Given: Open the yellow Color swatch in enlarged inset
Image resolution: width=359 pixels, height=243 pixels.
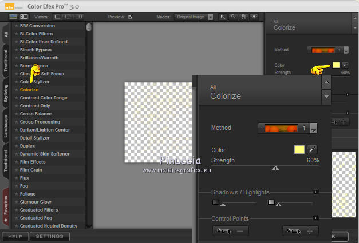Looking at the screenshot, I should [299, 150].
